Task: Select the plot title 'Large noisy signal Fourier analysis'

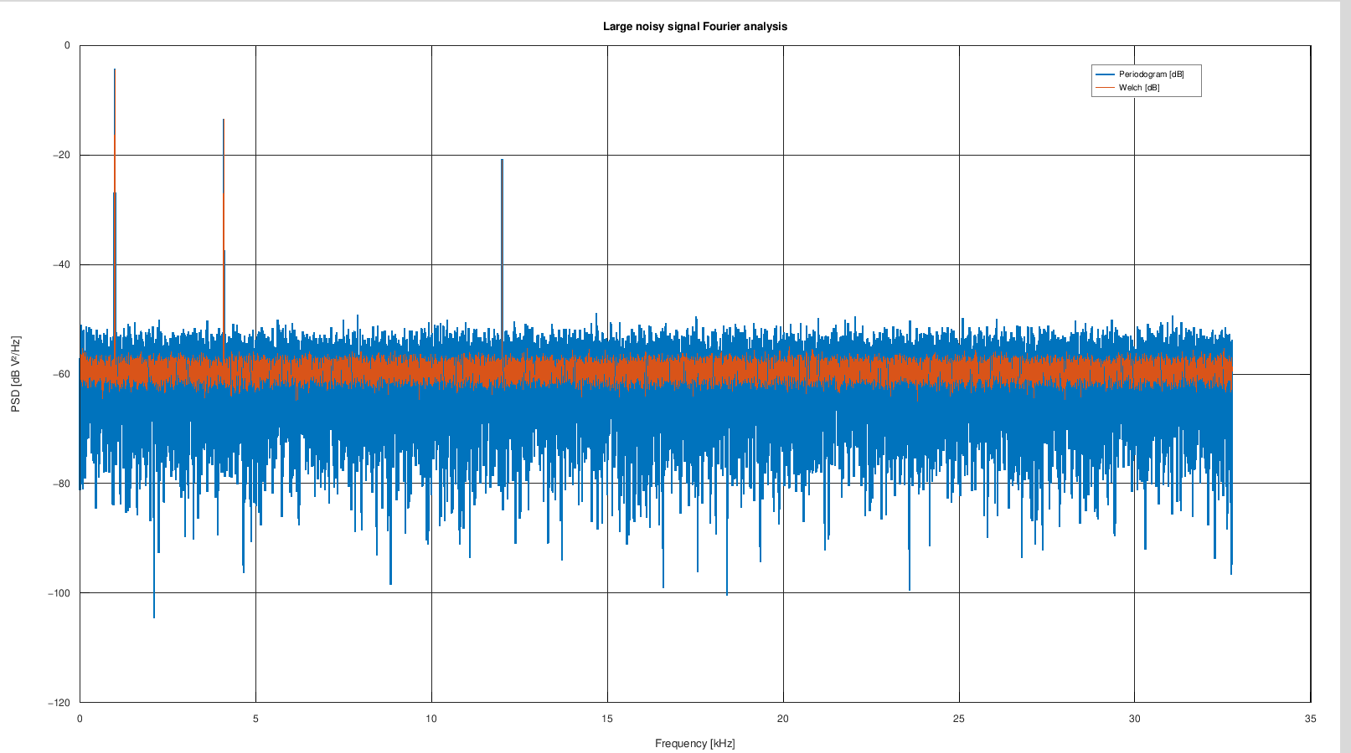Action: click(x=695, y=27)
